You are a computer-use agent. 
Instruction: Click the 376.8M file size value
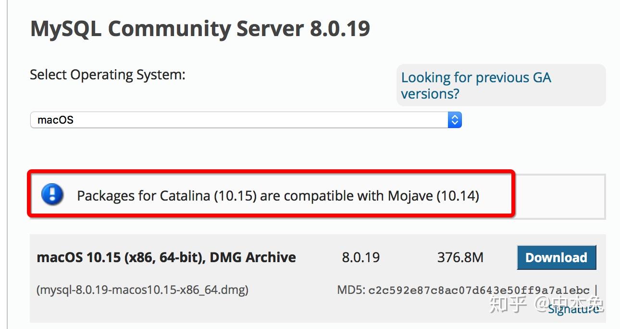tap(460, 257)
